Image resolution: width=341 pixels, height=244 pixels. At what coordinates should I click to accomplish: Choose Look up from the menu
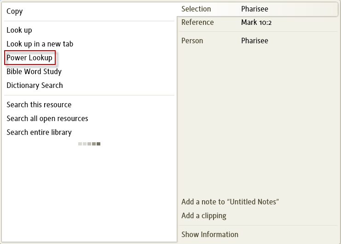pyautogui.click(x=19, y=30)
